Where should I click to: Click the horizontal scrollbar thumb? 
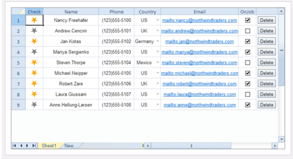[x=191, y=146]
